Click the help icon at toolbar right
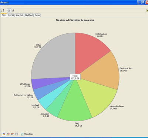Viewport: 148px width, 138px height. pos(147,11)
